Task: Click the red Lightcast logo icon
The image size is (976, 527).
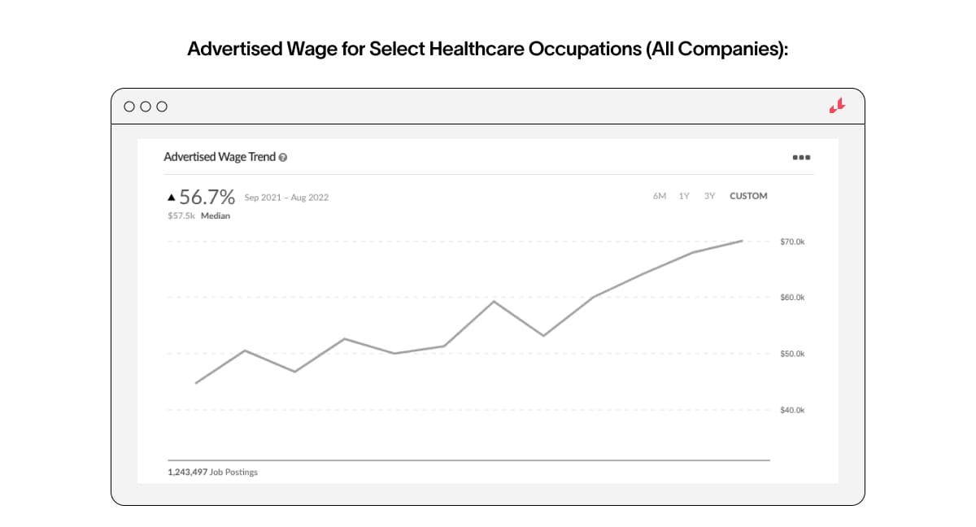Action: [837, 106]
